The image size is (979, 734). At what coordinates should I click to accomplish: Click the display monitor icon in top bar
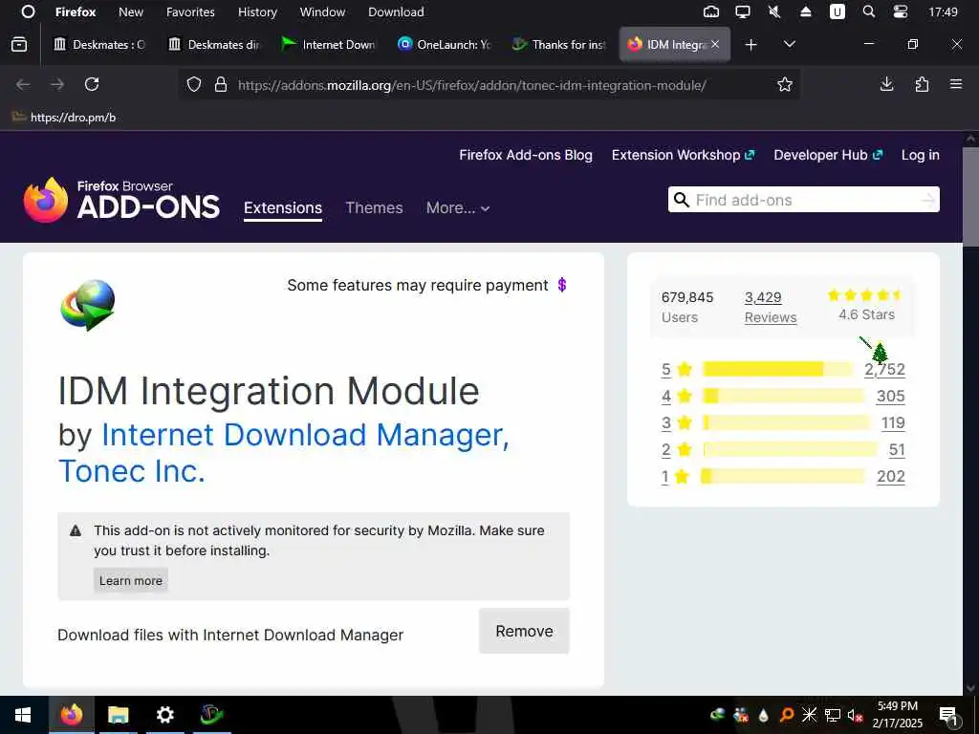[742, 11]
